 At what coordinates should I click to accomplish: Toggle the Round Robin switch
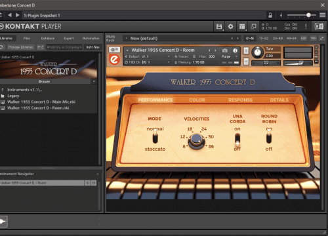269,137
